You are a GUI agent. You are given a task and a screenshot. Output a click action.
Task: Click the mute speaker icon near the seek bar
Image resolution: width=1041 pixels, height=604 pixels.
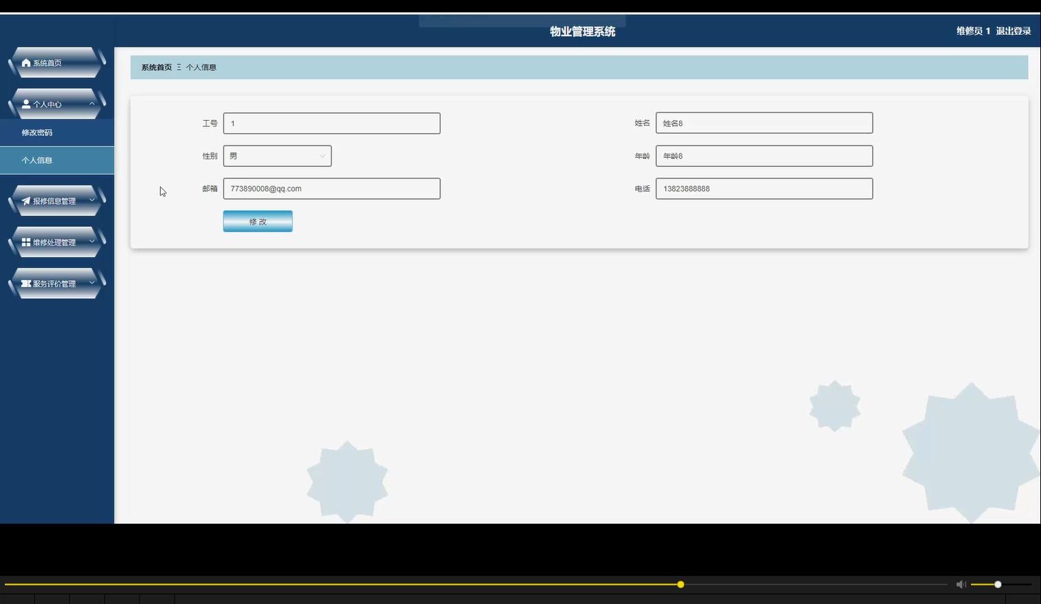click(961, 584)
